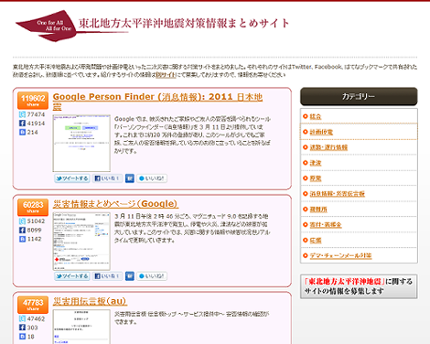Click the カテゴリー sidebar header
This screenshot has width=430, height=344.
click(x=359, y=96)
